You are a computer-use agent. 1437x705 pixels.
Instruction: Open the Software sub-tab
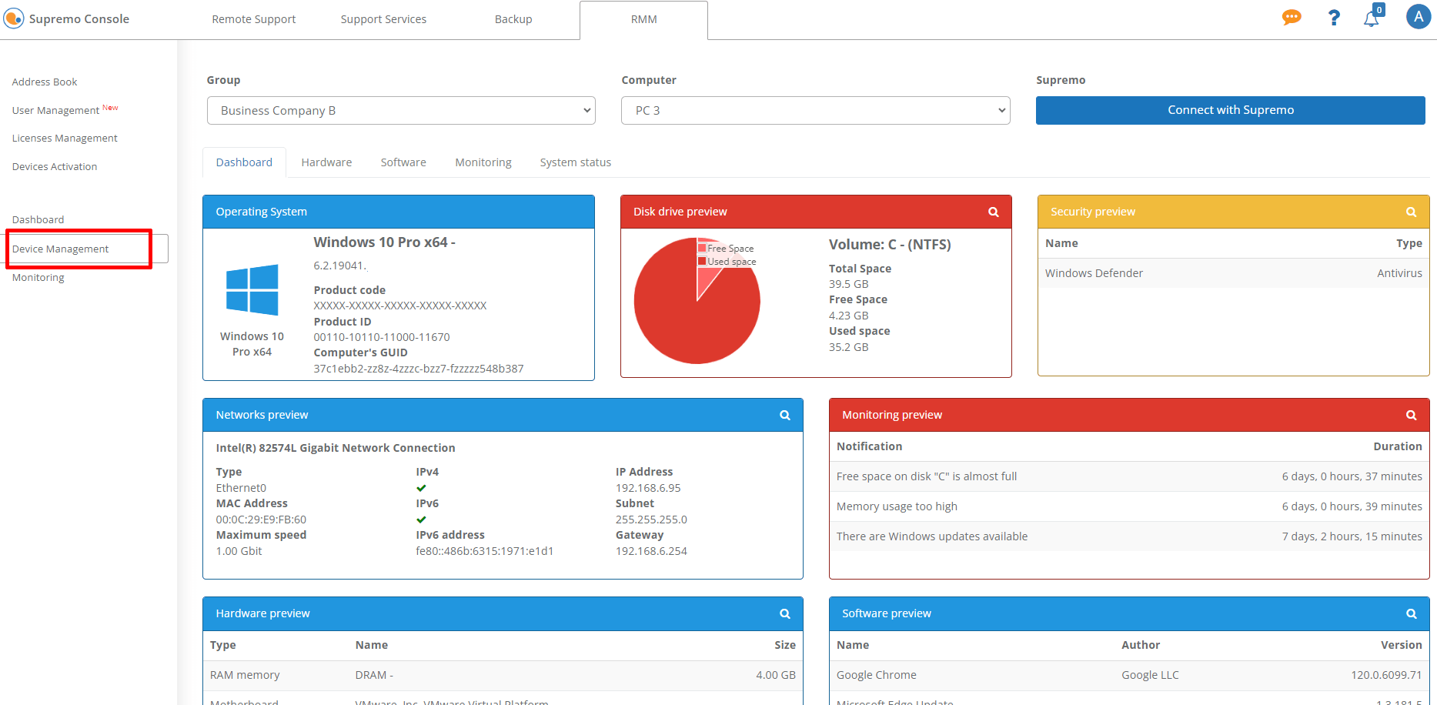coord(403,162)
